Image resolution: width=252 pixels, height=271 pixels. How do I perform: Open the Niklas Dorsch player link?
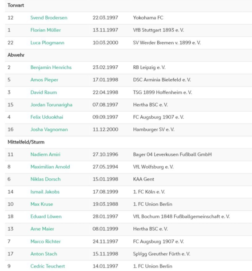click(45, 179)
